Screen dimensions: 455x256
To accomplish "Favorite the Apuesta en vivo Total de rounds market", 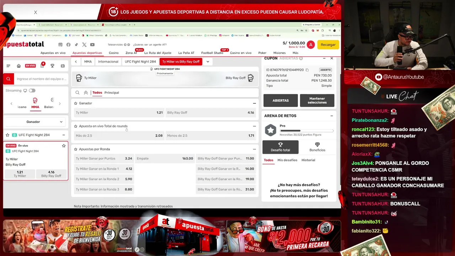I will (x=76, y=126).
